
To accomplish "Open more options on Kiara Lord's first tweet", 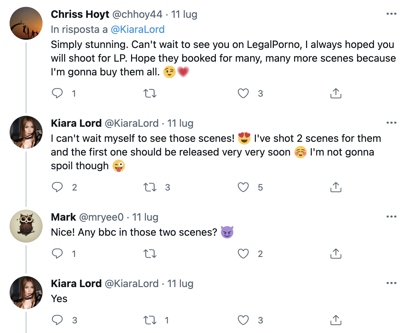I will (392, 123).
